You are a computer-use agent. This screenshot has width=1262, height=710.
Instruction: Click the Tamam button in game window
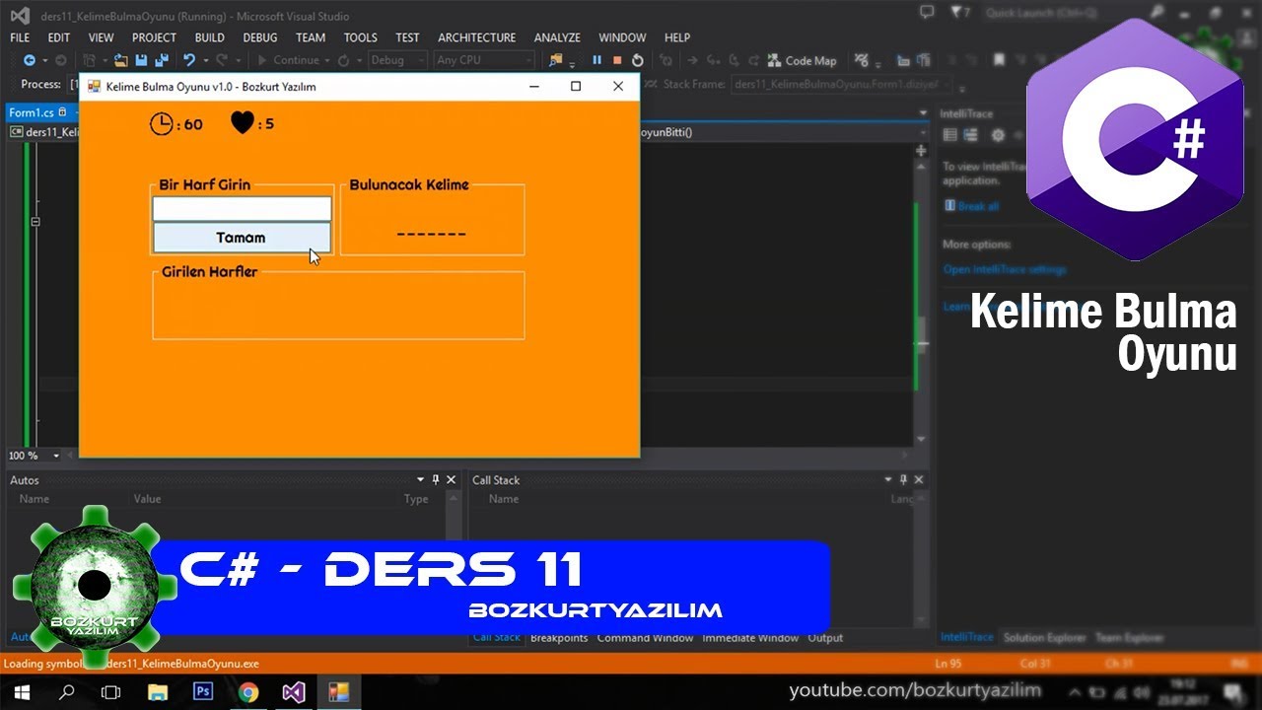[242, 238]
